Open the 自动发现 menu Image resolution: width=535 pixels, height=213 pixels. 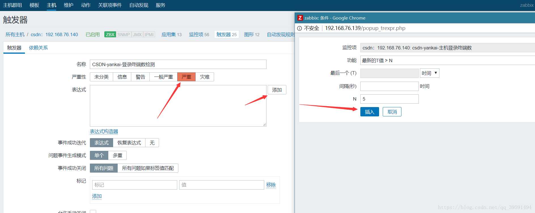pyautogui.click(x=139, y=5)
